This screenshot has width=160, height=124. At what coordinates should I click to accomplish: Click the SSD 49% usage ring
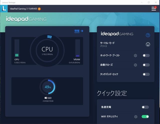click(48, 87)
